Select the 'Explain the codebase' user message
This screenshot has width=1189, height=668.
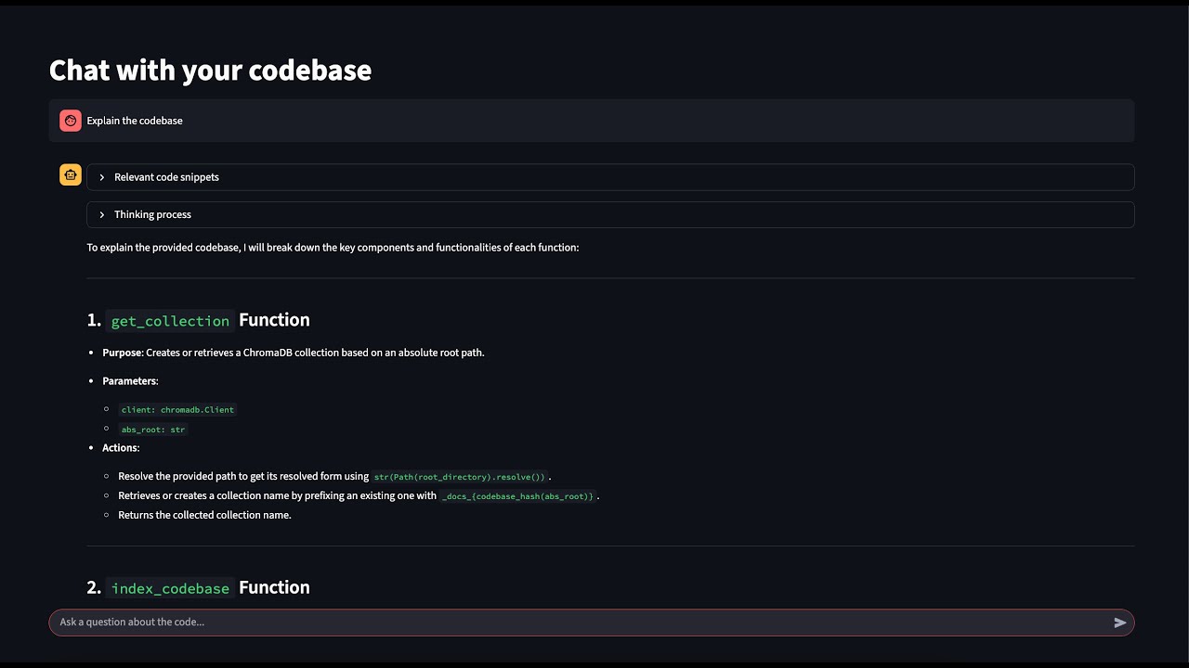(x=135, y=121)
